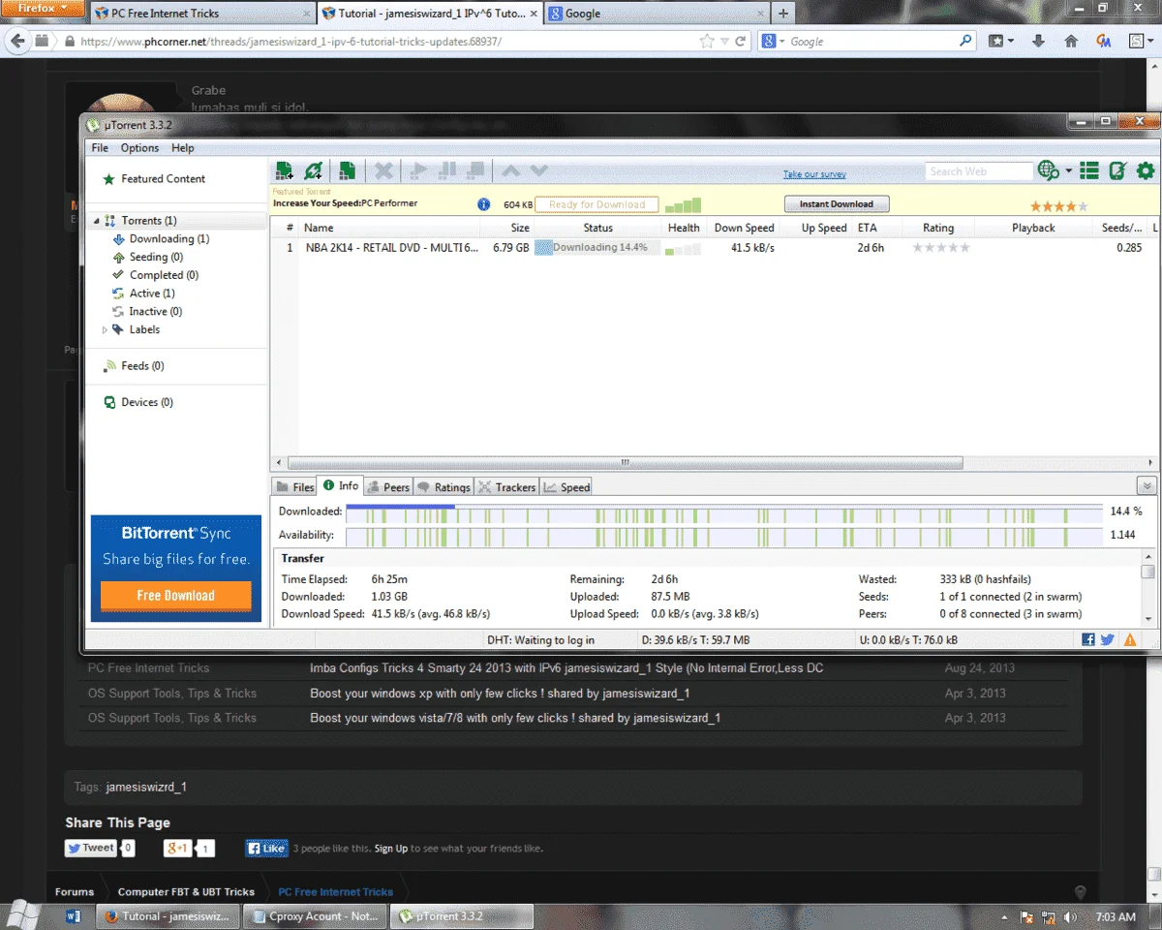Move torrent up the queue
The height and width of the screenshot is (930, 1162).
(x=510, y=171)
